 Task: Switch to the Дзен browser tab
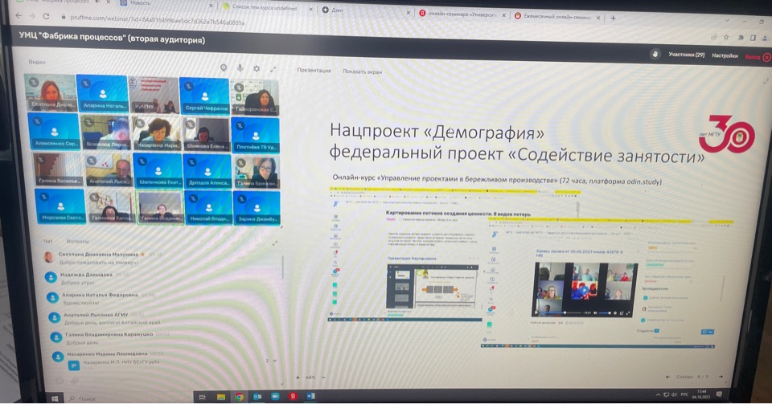(x=365, y=10)
